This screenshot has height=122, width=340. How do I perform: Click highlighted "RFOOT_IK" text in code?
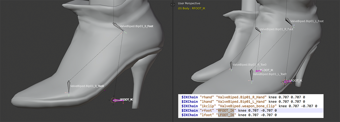pyautogui.click(x=226, y=111)
